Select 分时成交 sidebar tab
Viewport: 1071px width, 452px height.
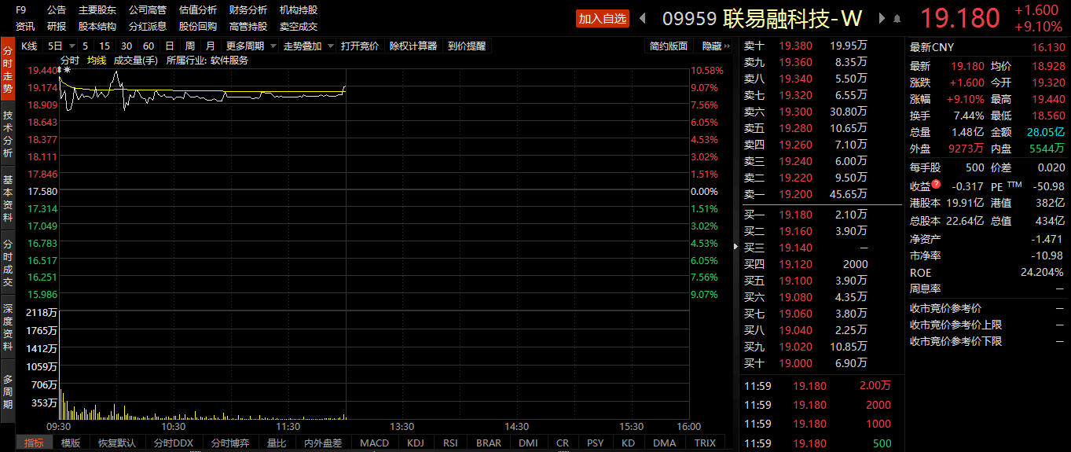[7, 262]
